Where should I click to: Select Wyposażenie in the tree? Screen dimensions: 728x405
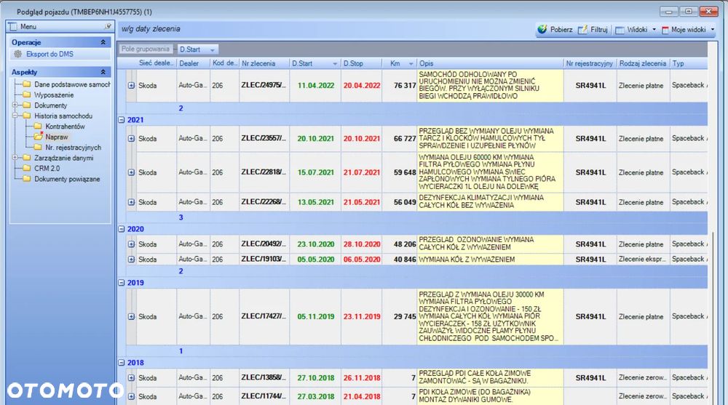(54, 95)
